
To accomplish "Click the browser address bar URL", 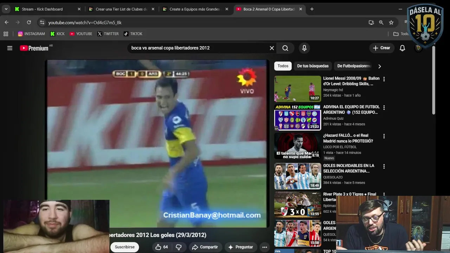I will tap(85, 22).
